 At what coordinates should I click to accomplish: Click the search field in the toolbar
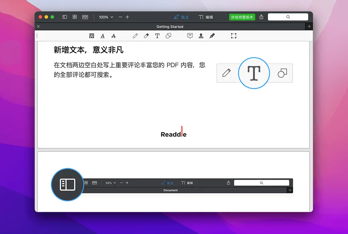(x=288, y=17)
